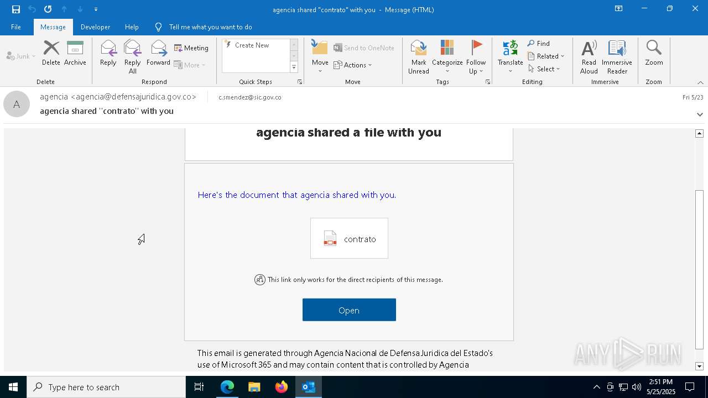Open the Help tab
The image size is (708, 398).
[x=132, y=27]
